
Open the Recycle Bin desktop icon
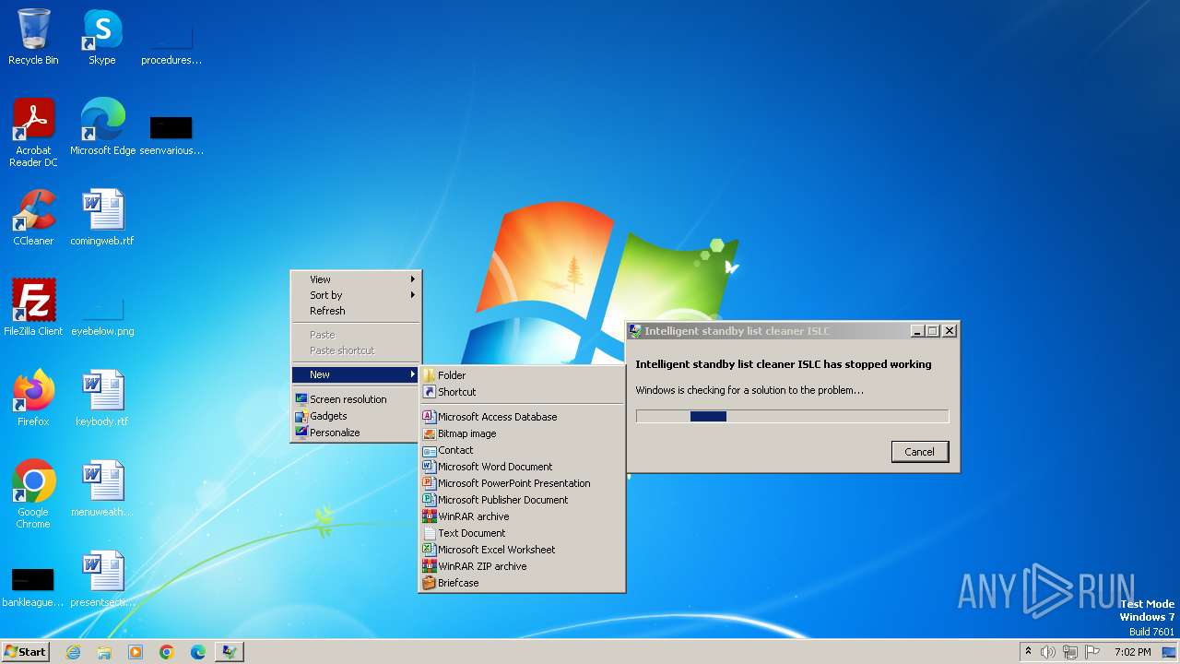point(33,37)
